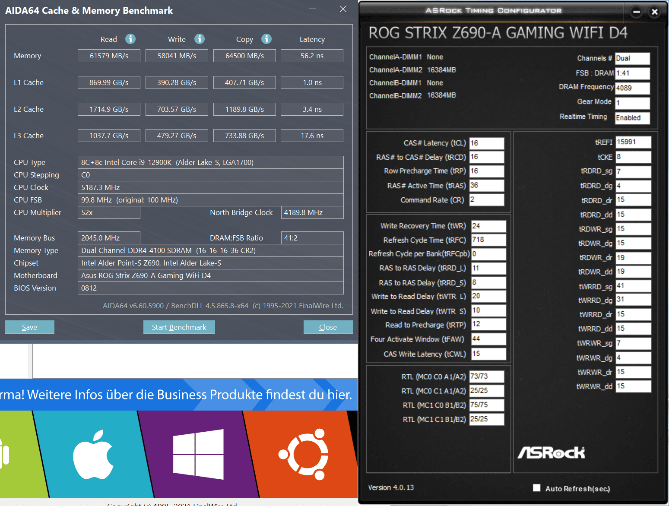
Task: Click the Channels # field showing Dual
Action: click(632, 58)
